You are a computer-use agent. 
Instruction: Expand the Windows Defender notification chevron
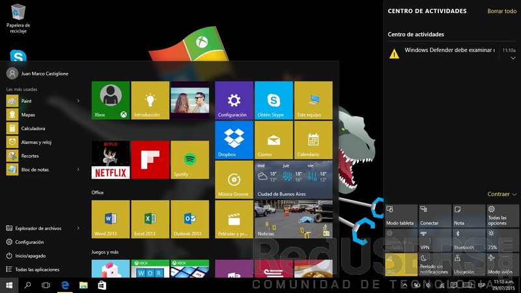pyautogui.click(x=513, y=58)
